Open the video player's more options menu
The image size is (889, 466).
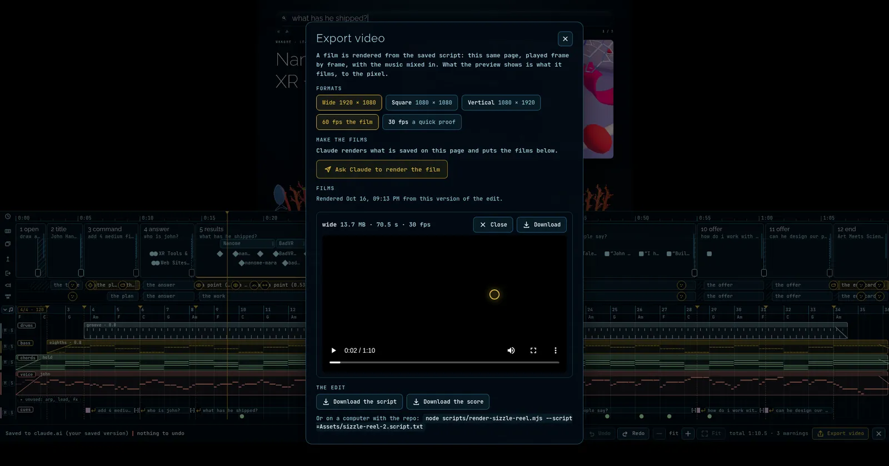(555, 351)
